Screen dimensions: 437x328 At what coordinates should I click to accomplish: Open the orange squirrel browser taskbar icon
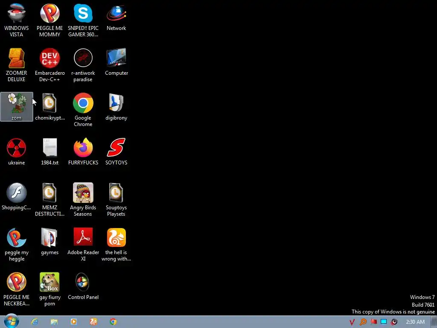[x=93, y=322]
